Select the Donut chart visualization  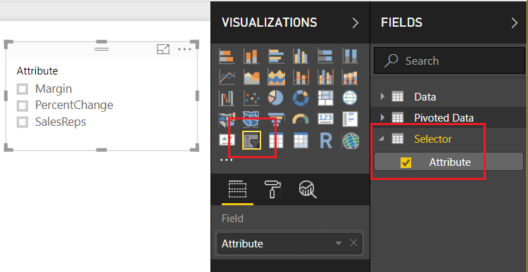point(301,98)
